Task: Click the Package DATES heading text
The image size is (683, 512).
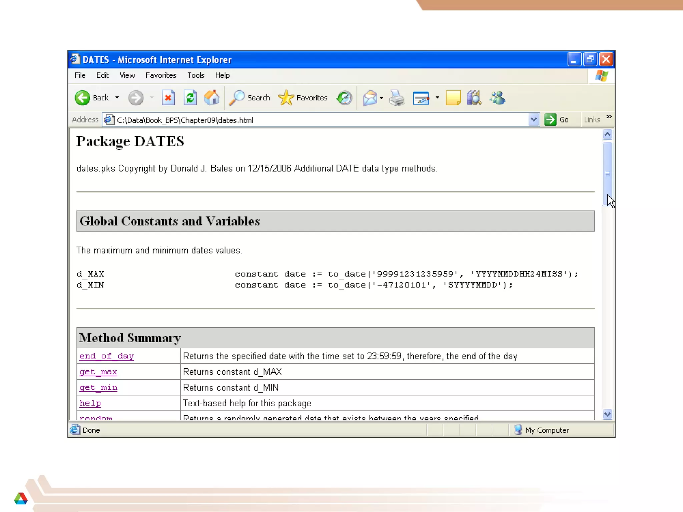Action: 130,141
